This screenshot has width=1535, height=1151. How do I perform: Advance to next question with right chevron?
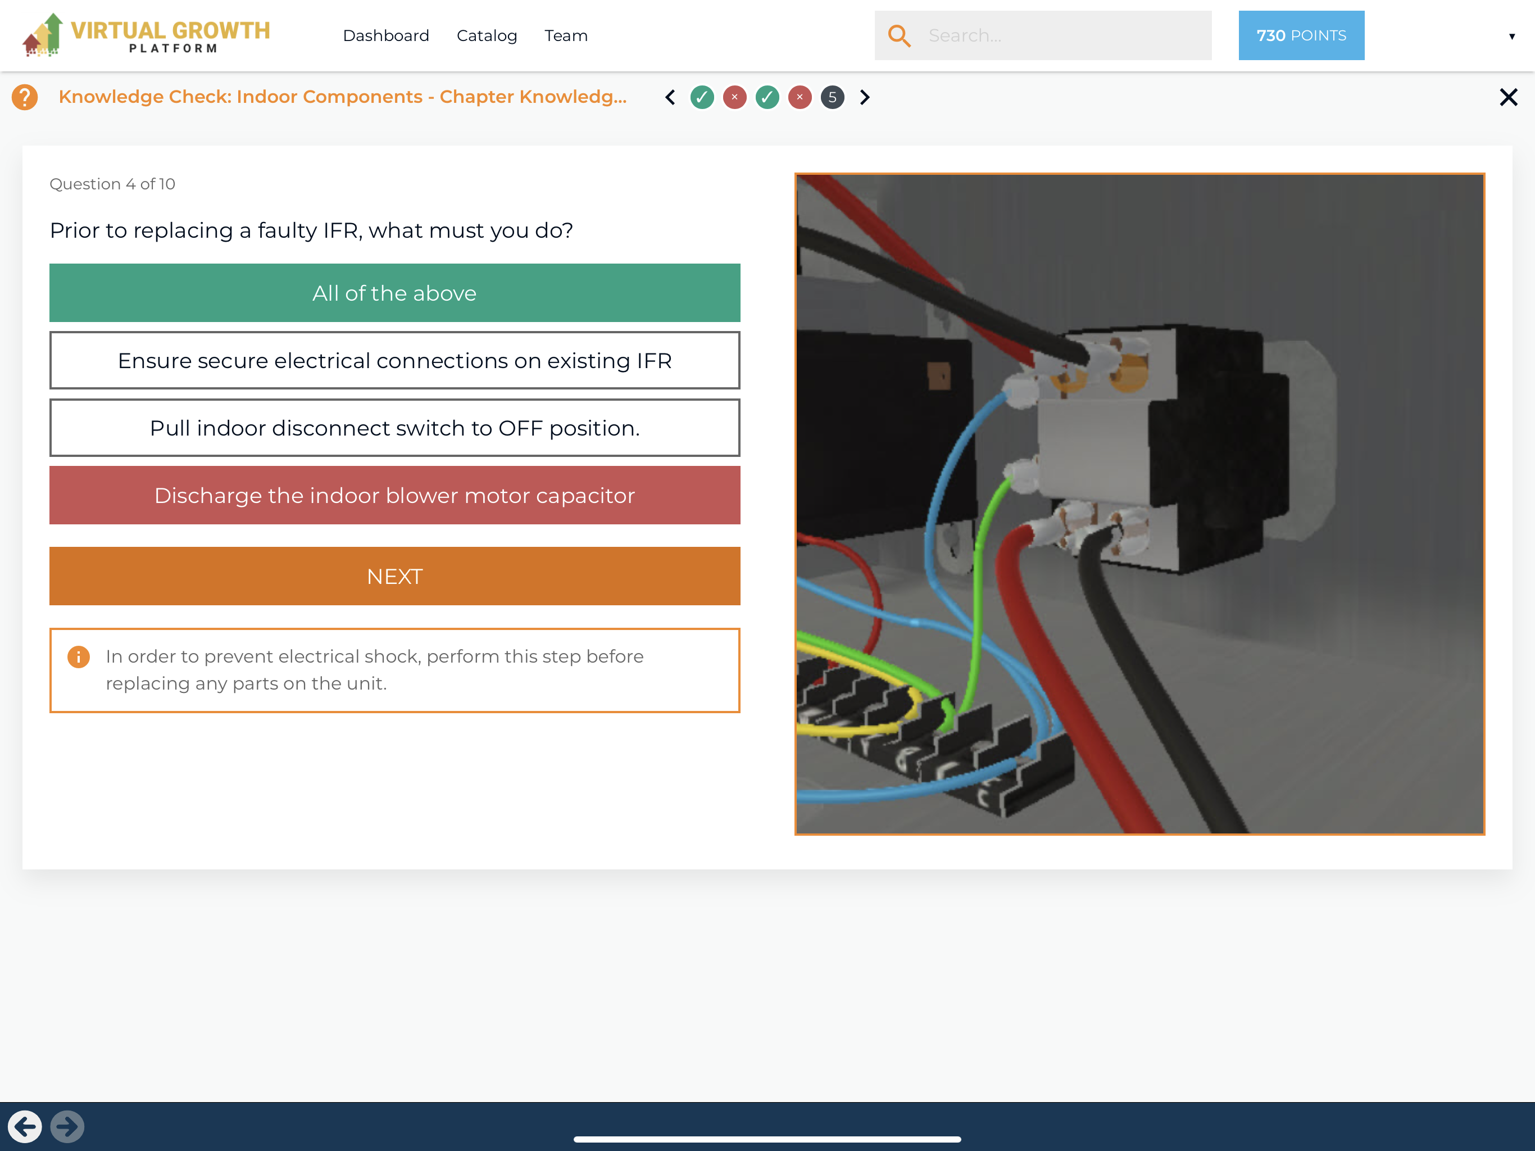(x=865, y=97)
